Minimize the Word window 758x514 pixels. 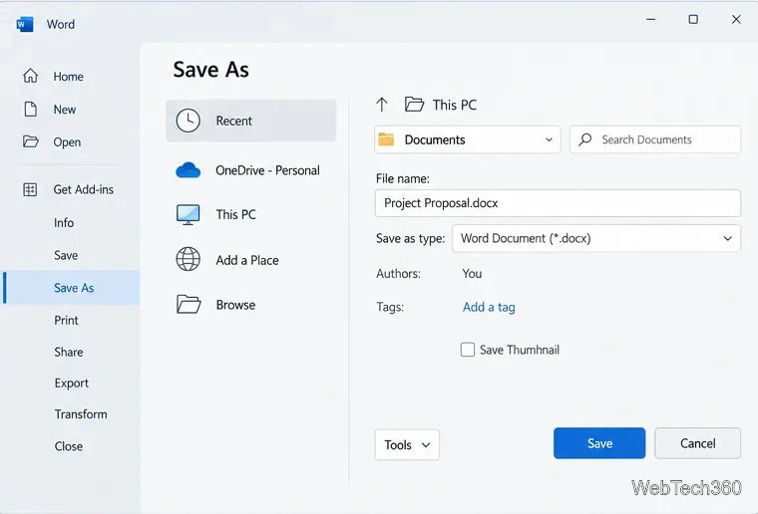point(651,19)
